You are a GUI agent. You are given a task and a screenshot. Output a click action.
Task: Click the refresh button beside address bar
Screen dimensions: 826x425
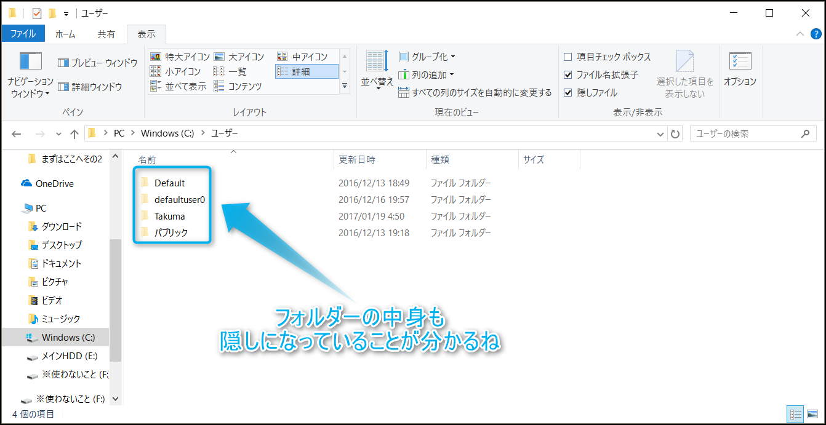[675, 134]
